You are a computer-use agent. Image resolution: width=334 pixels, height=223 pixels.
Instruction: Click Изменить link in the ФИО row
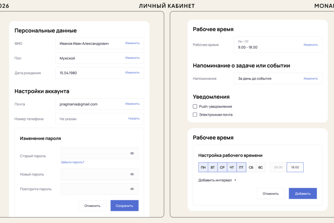point(132,43)
